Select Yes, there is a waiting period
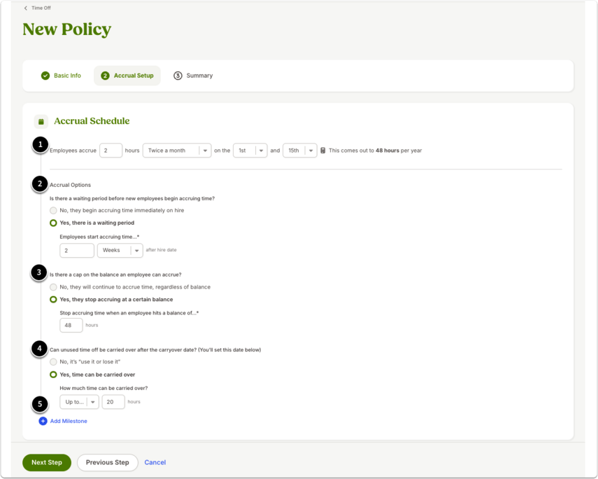Viewport: 598px width, 479px height. (x=53, y=223)
